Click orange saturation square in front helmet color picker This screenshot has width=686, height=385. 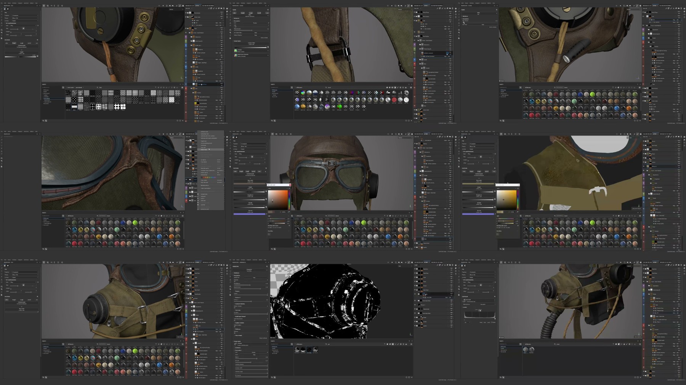(278, 200)
